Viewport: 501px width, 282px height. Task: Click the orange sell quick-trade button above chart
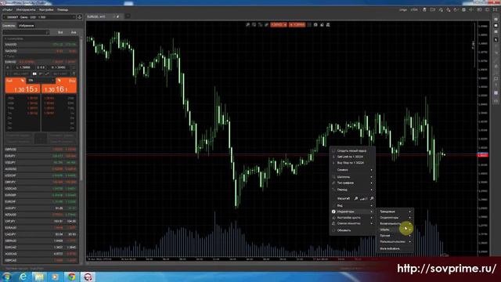[x=279, y=24]
